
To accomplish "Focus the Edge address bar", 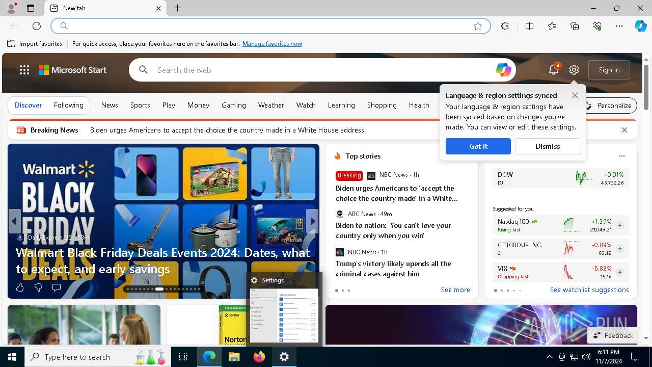I will tap(270, 26).
